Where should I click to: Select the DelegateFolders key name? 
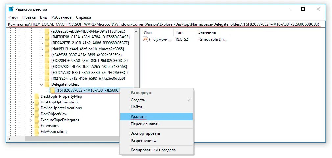[x=65, y=84]
